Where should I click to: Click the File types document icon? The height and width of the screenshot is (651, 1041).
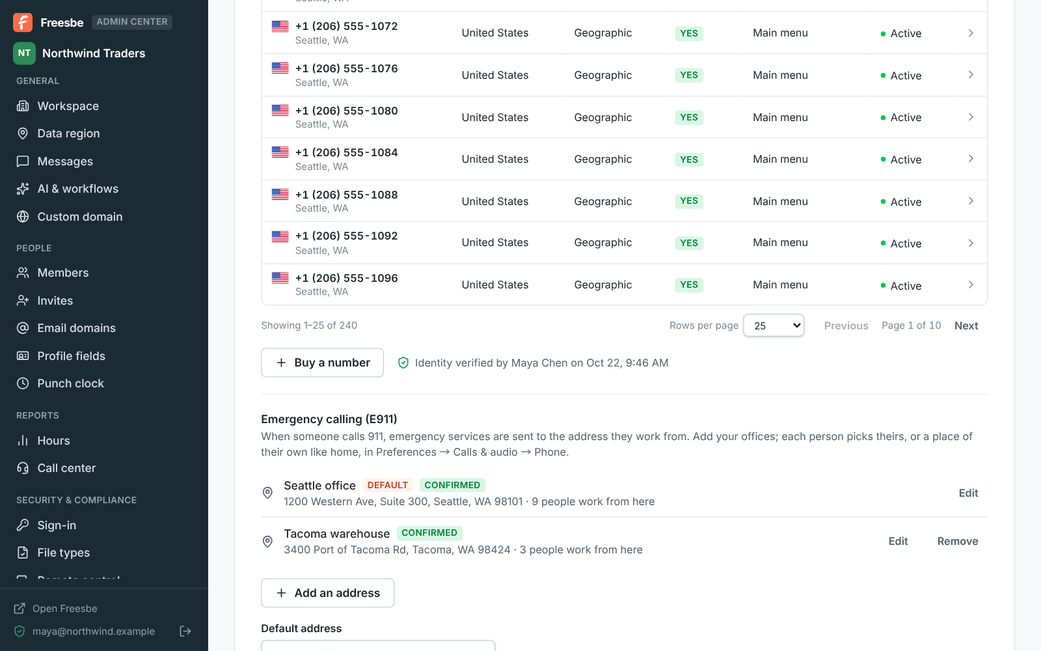[23, 553]
